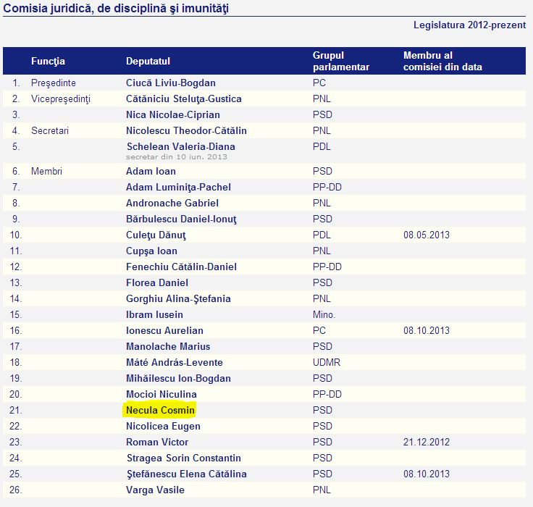Click Varga Vasile at the list bottom
Viewport: 533px width, 507px height.
[155, 490]
